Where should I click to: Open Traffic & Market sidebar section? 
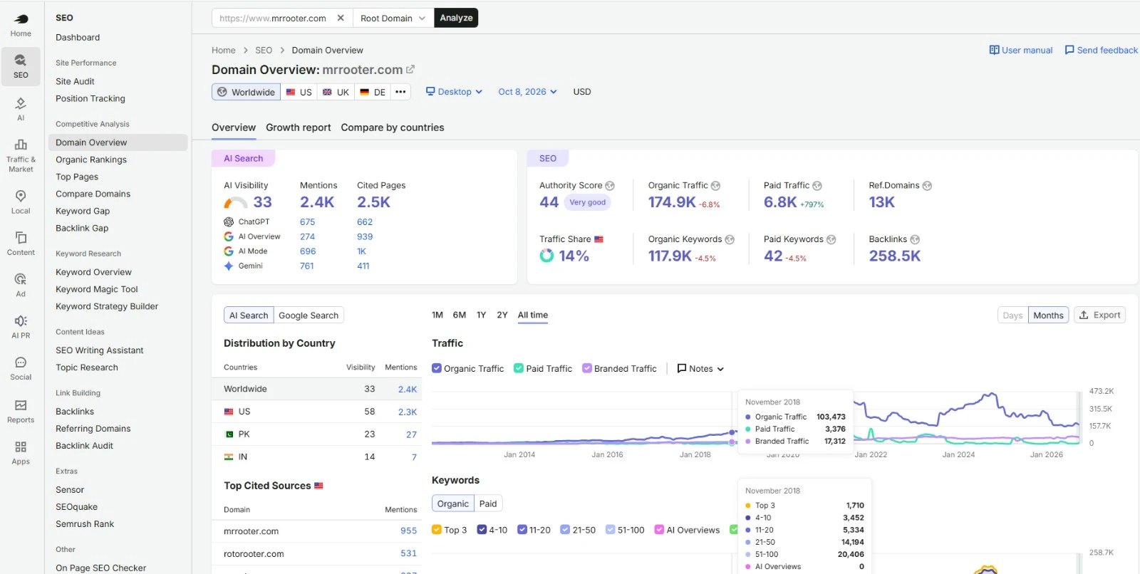[x=21, y=155]
